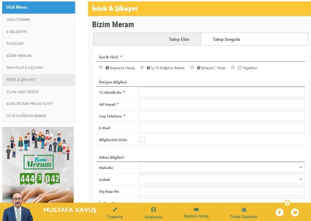
Task: Click the Bizim Meram 444 3 042 banner
Action: (x=38, y=165)
